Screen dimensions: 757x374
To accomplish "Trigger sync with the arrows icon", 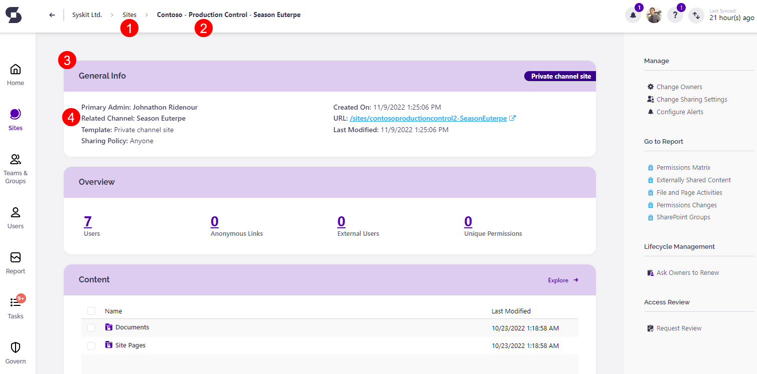I will click(696, 16).
